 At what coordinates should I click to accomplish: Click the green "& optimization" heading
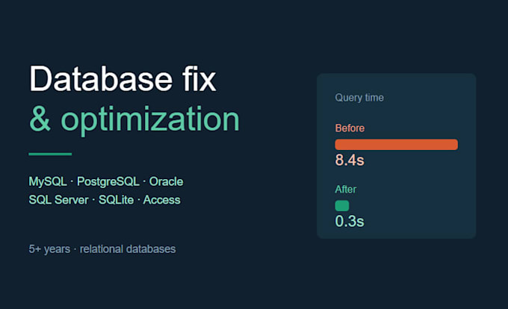134,120
